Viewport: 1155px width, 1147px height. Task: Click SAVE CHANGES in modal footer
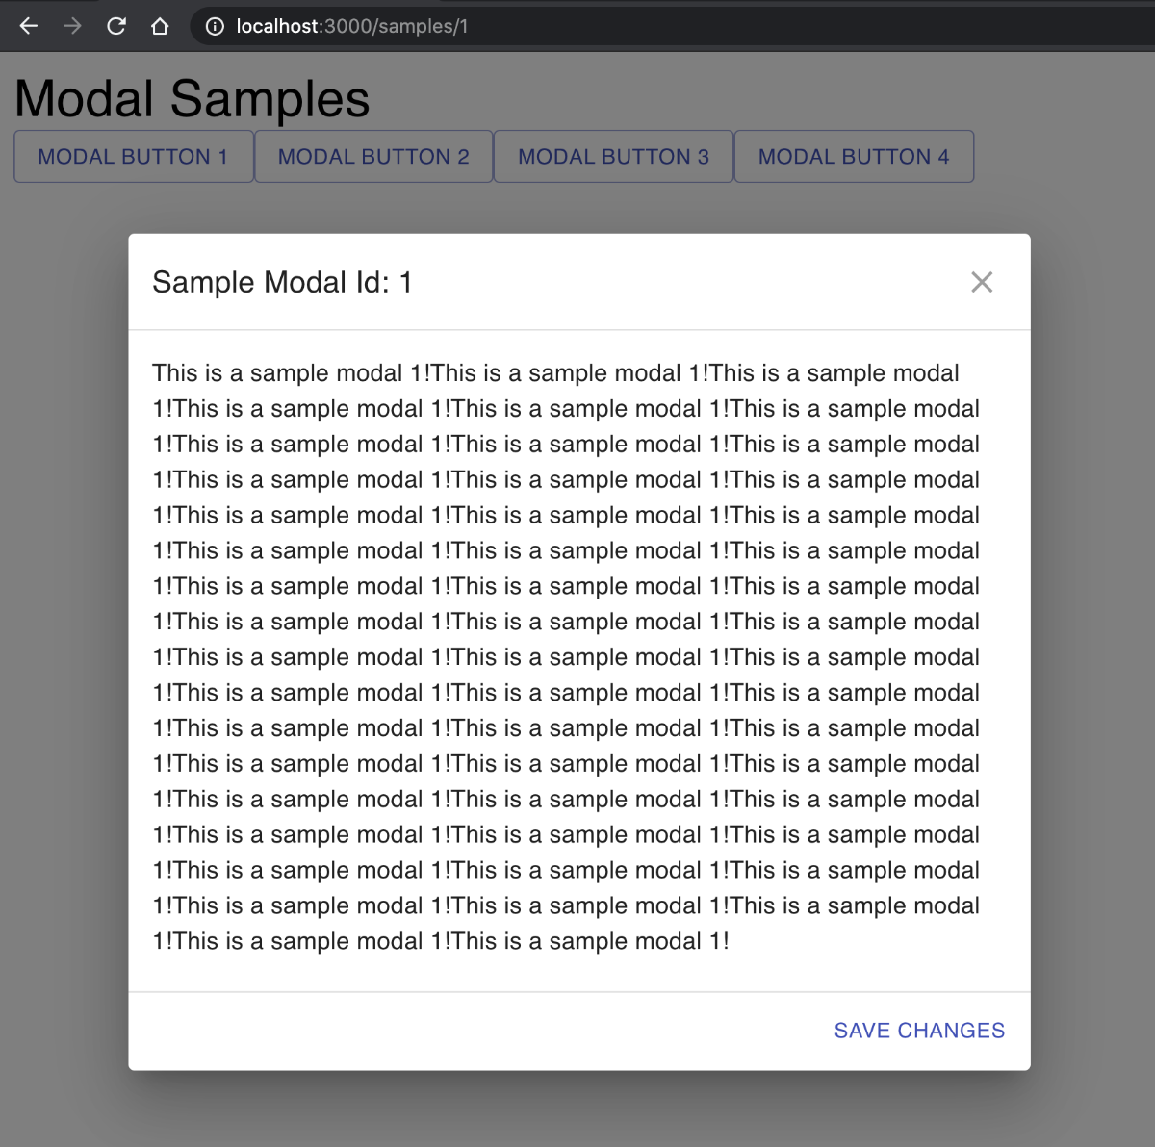coord(919,1031)
